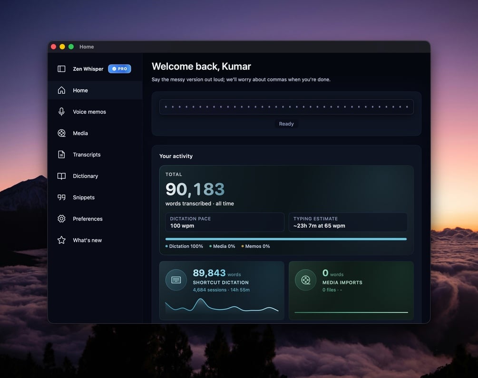Screen dimensions: 478x378
Task: Click the Shortcut Dictation keyboard icon
Action: 176,280
